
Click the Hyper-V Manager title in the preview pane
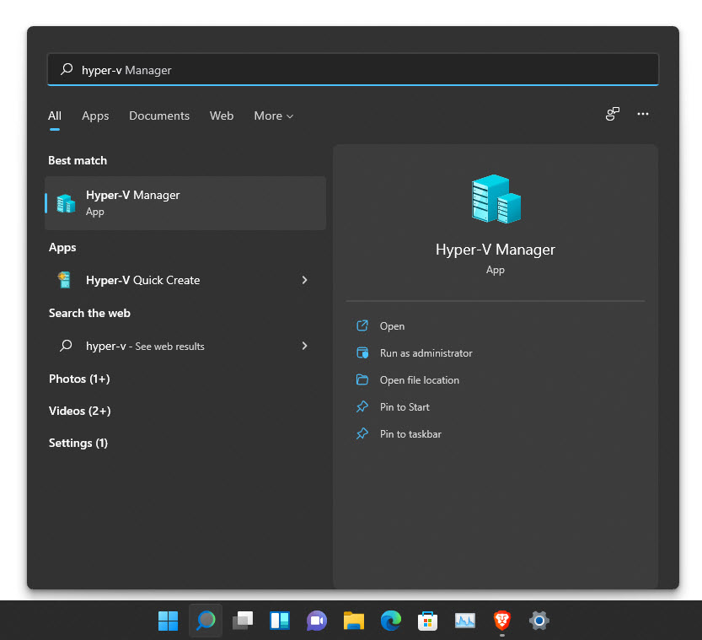[496, 250]
